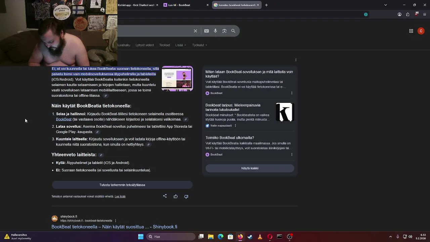Viewport: 430px width, 242px height.
Task: Click the taskbar Hae search box
Action: pos(171,237)
